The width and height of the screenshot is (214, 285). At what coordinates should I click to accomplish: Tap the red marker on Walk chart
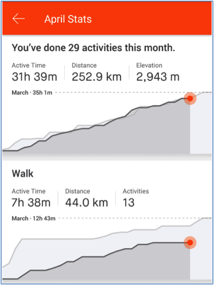(190, 242)
